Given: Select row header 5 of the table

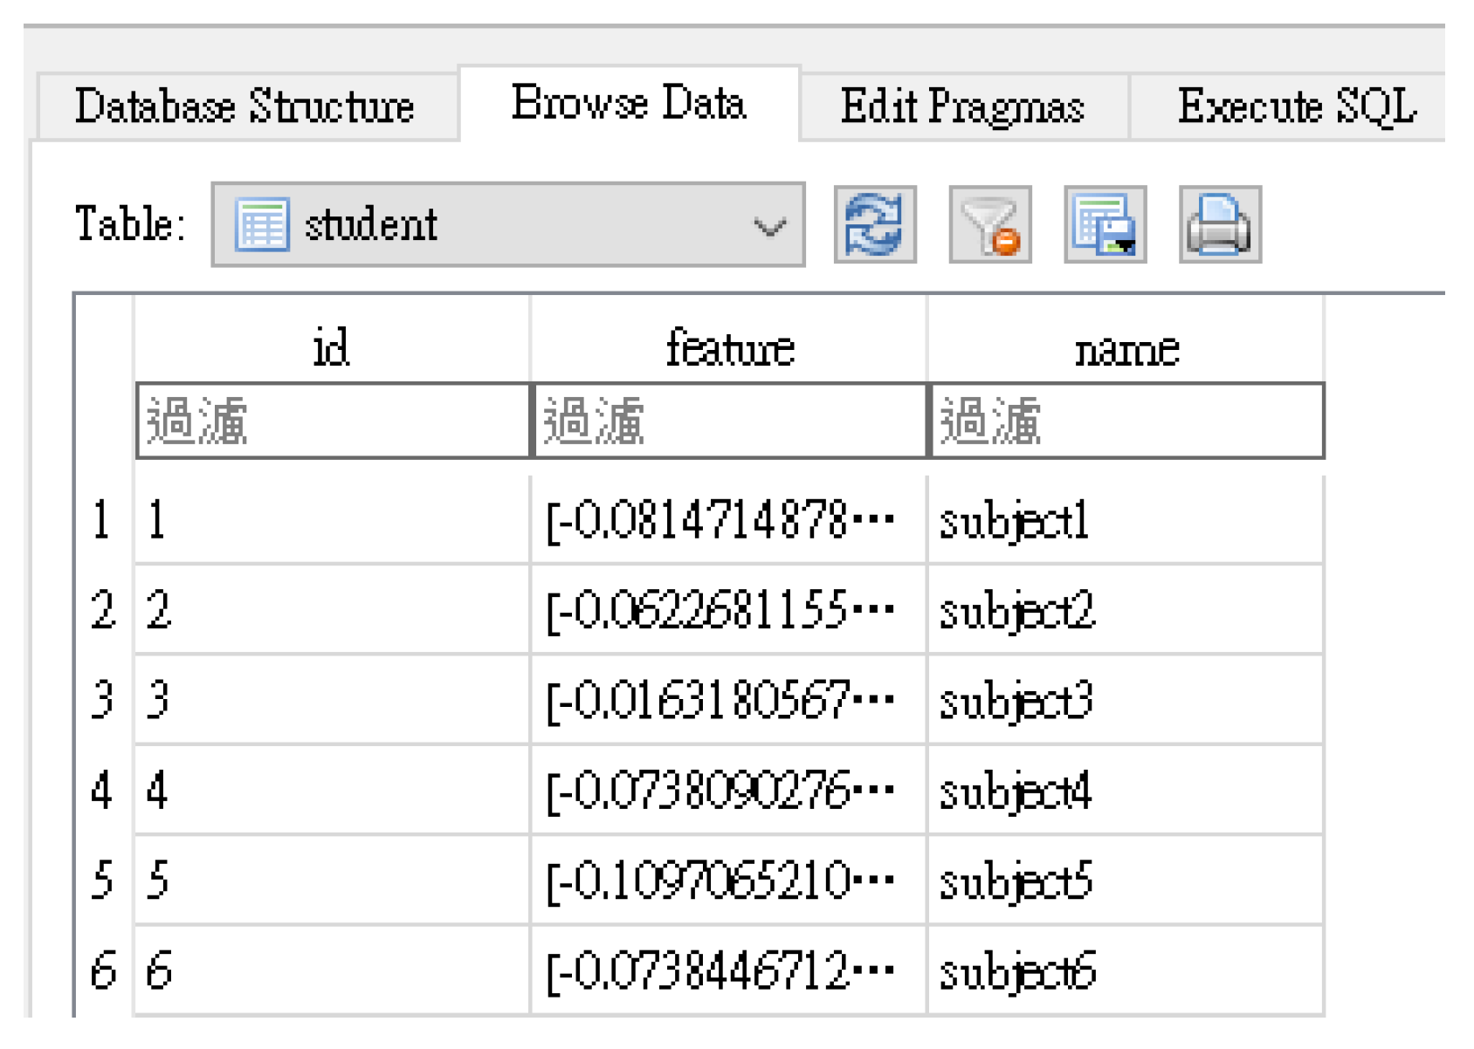Looking at the screenshot, I should [x=103, y=881].
